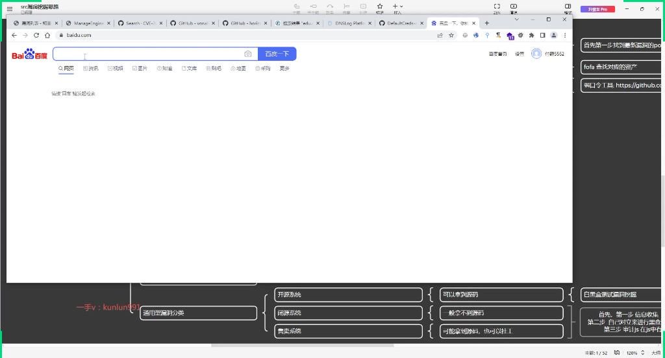
Task: Open the 百度首页 link
Action: pos(497,54)
